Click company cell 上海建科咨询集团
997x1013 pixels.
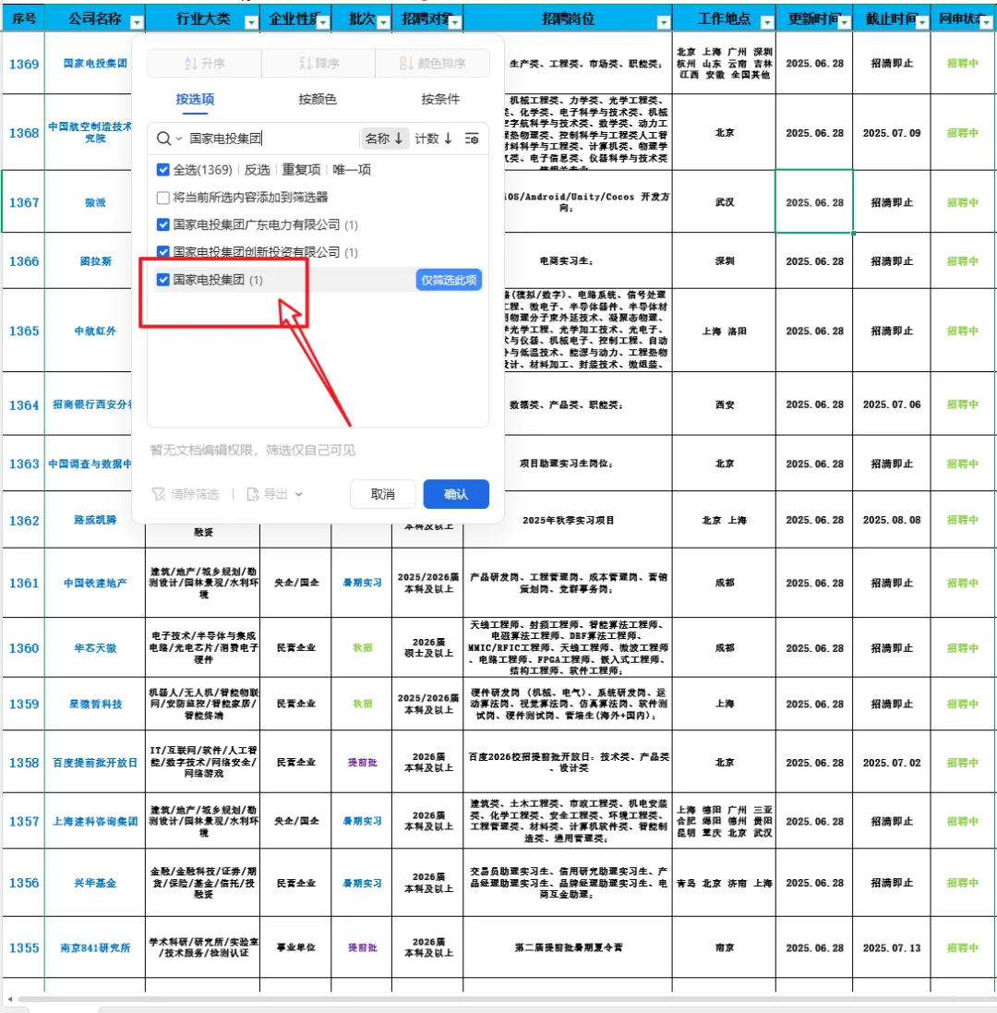[95, 821]
